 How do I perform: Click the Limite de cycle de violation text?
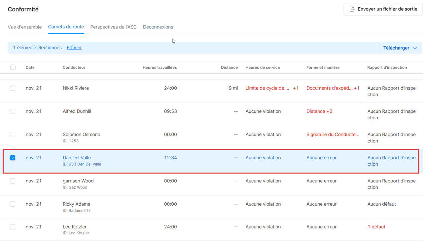tap(267, 88)
